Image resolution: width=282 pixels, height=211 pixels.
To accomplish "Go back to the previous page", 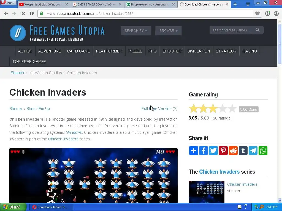I will point(6,14).
